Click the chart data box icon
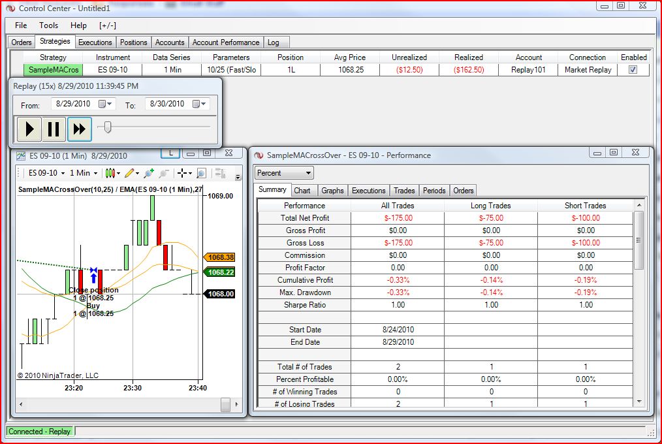The image size is (662, 444). click(201, 173)
